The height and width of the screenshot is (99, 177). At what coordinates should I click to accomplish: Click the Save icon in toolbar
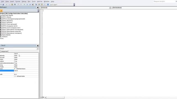(x=3, y=5)
